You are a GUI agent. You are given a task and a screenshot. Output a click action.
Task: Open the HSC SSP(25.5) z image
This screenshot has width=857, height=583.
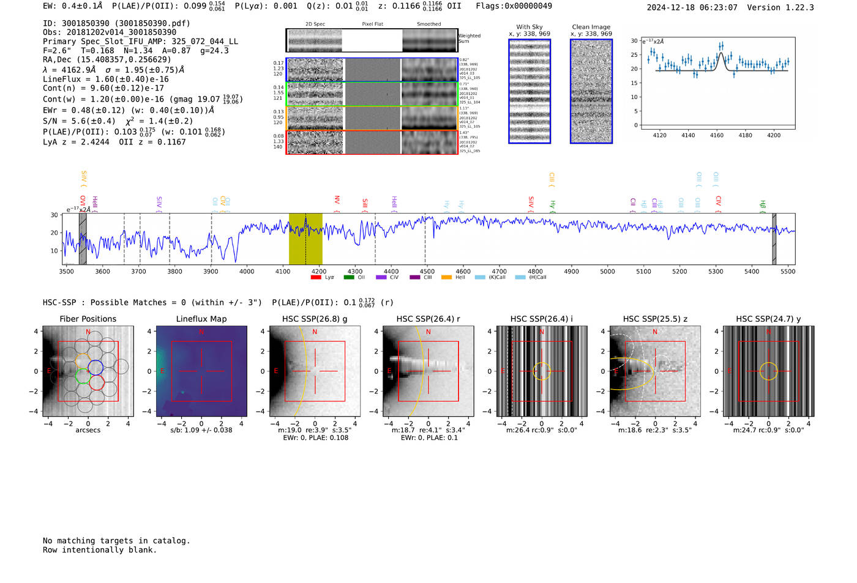(655, 371)
